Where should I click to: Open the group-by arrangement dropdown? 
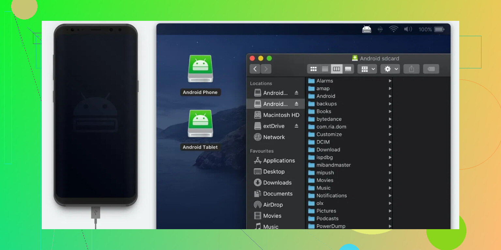pyautogui.click(x=367, y=69)
